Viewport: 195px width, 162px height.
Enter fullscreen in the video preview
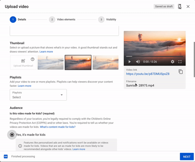pos(180,62)
